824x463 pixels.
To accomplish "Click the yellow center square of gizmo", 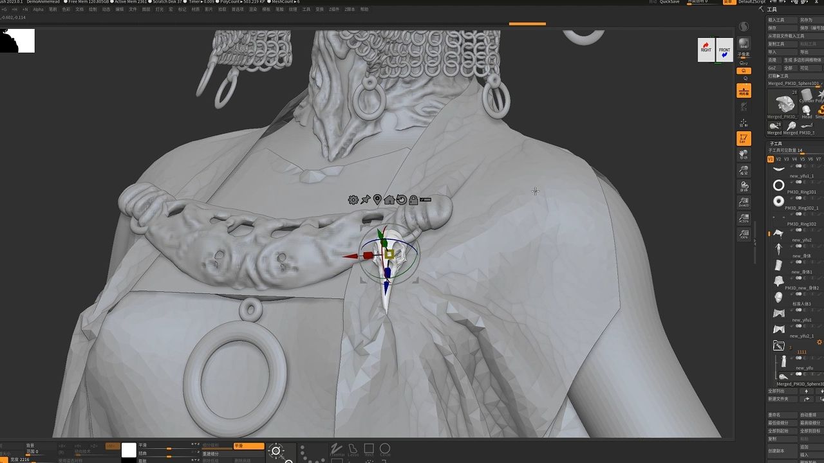I will coord(389,255).
